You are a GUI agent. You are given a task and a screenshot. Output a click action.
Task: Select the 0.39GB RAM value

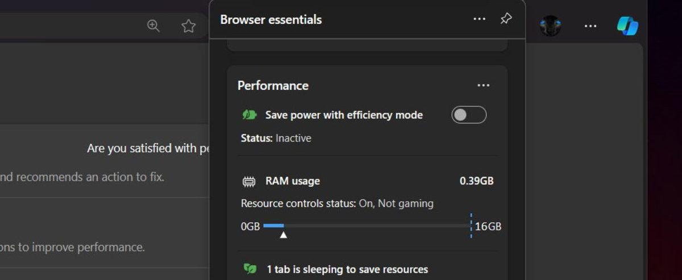coord(476,181)
